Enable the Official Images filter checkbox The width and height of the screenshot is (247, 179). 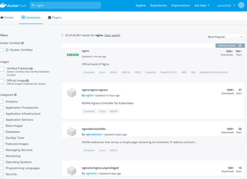2,81
